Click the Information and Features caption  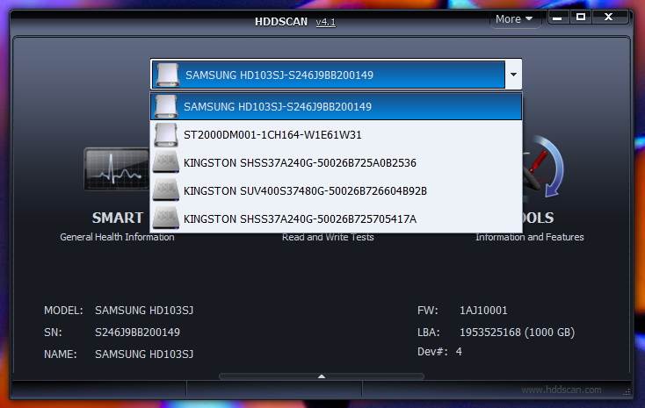(529, 237)
